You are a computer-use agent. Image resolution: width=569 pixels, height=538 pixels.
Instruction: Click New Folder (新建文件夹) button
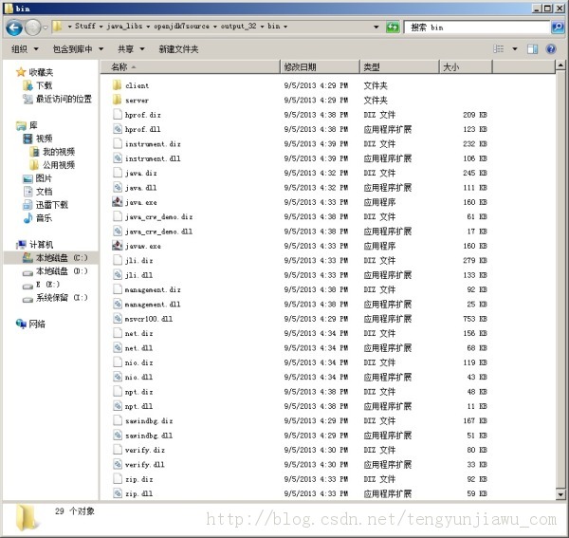(x=178, y=49)
